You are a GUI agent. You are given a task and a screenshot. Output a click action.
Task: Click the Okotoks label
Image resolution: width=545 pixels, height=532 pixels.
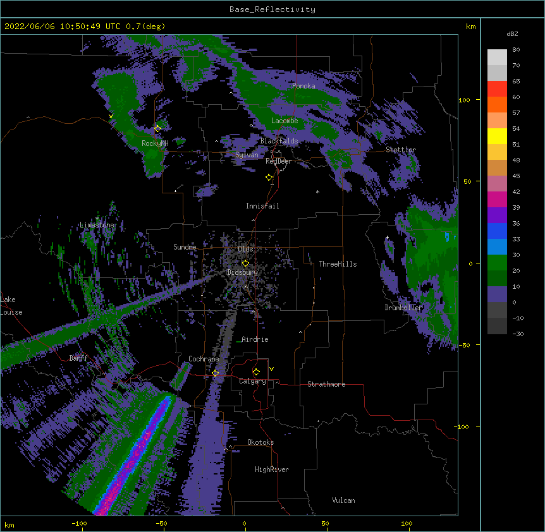coord(260,442)
